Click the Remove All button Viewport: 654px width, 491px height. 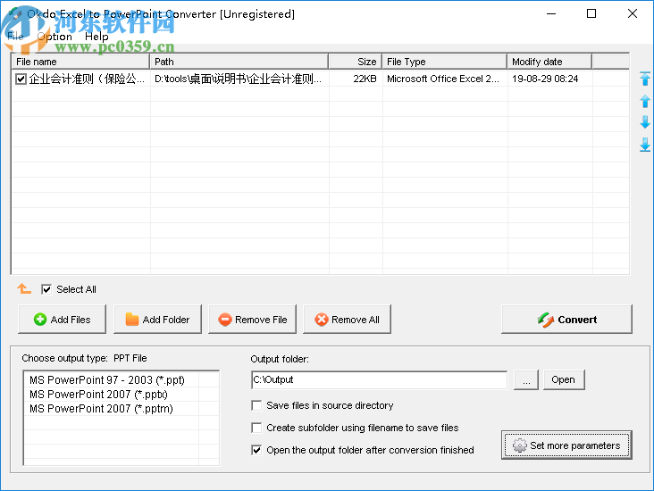pos(347,320)
